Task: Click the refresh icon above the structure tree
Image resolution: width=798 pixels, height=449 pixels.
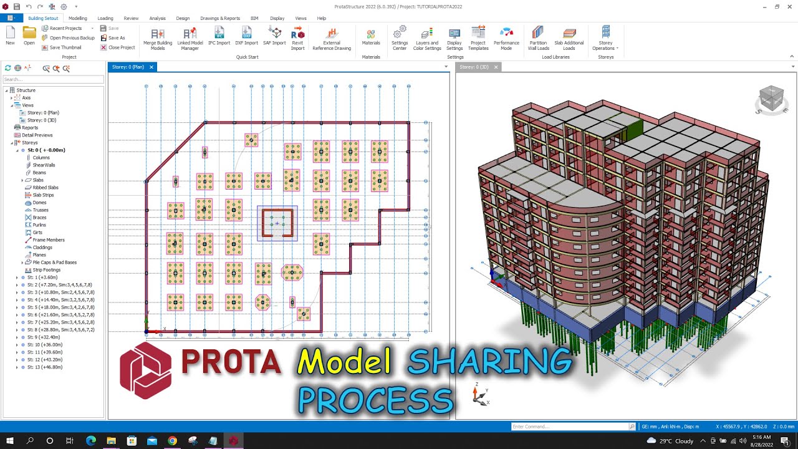Action: (7, 68)
